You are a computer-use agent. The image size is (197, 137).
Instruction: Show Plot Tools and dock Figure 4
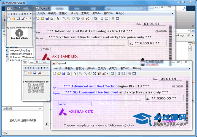[134, 73]
